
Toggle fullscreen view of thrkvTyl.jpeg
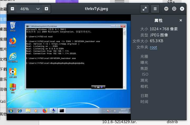click(145, 9)
